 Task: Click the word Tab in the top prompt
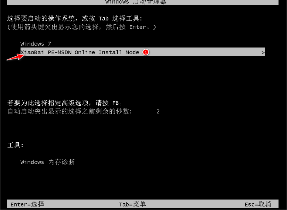[x=104, y=19]
